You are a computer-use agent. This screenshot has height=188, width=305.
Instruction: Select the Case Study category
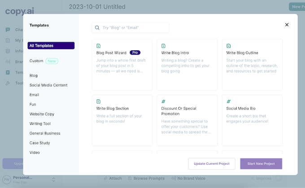point(39,143)
